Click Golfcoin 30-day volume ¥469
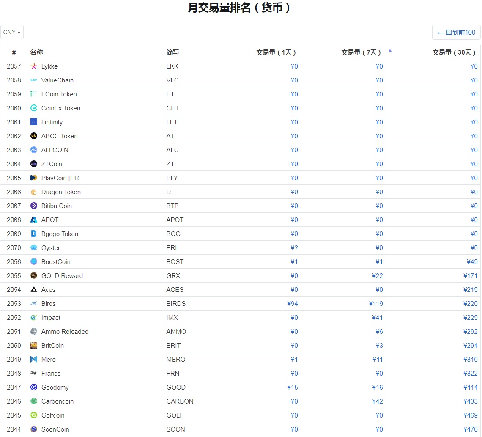Viewport: 482px width, 437px height. [x=470, y=415]
